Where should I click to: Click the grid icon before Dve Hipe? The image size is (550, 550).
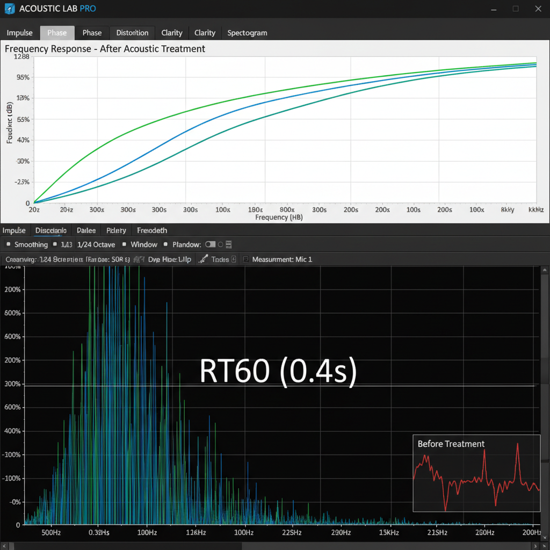139,259
